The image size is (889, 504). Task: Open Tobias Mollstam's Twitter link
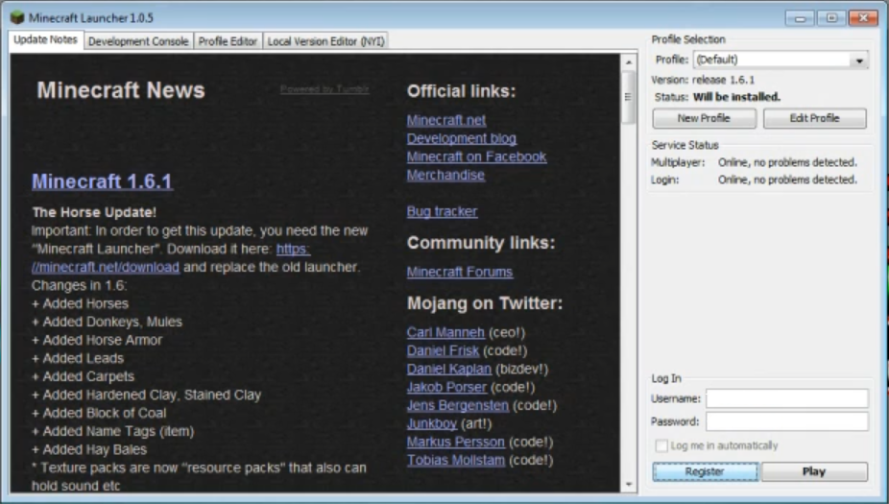456,460
